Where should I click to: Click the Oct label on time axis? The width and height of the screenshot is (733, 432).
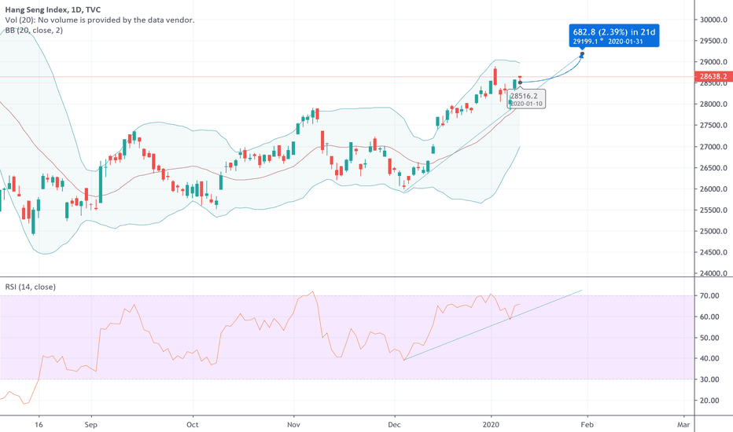tap(193, 424)
